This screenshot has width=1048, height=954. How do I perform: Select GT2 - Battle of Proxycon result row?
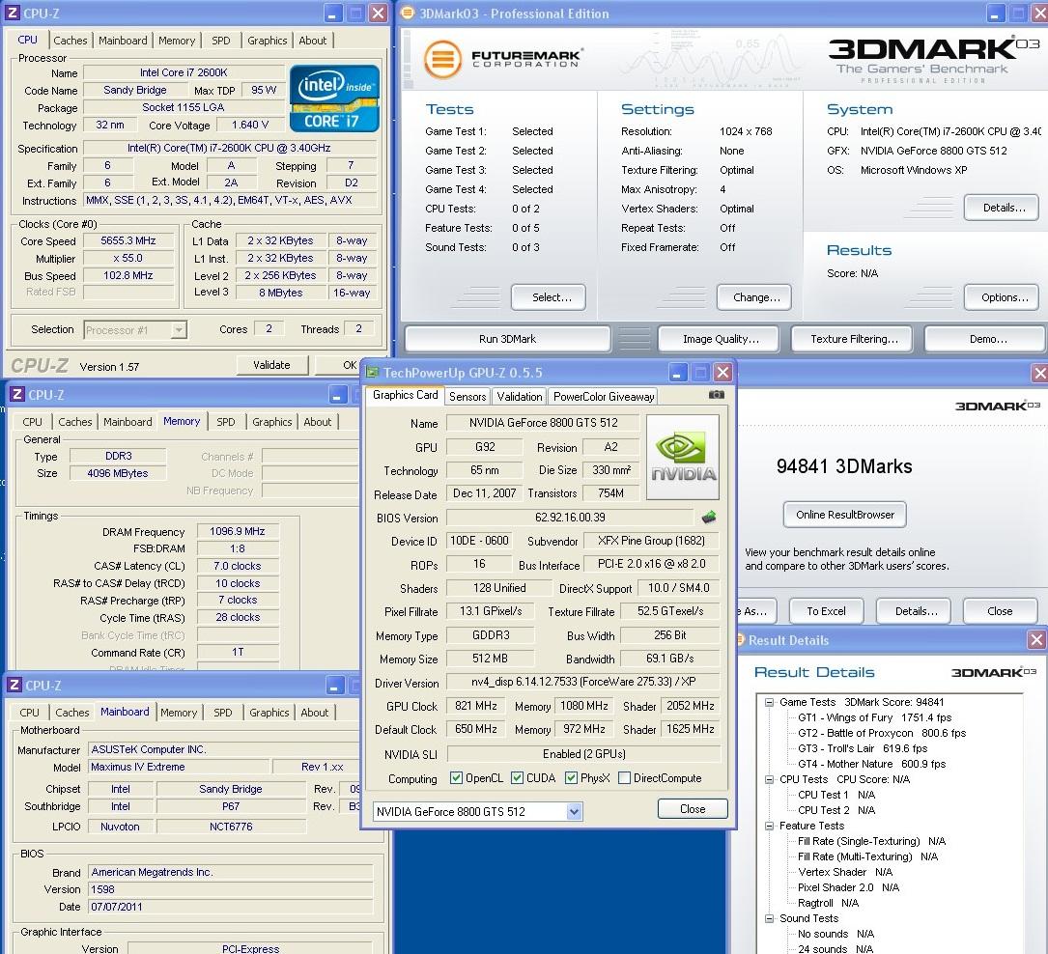click(882, 733)
